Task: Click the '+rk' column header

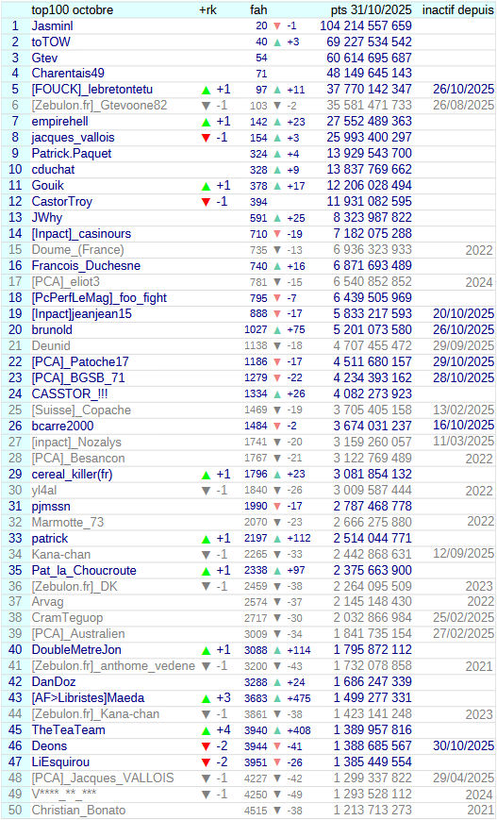Action: click(x=207, y=10)
